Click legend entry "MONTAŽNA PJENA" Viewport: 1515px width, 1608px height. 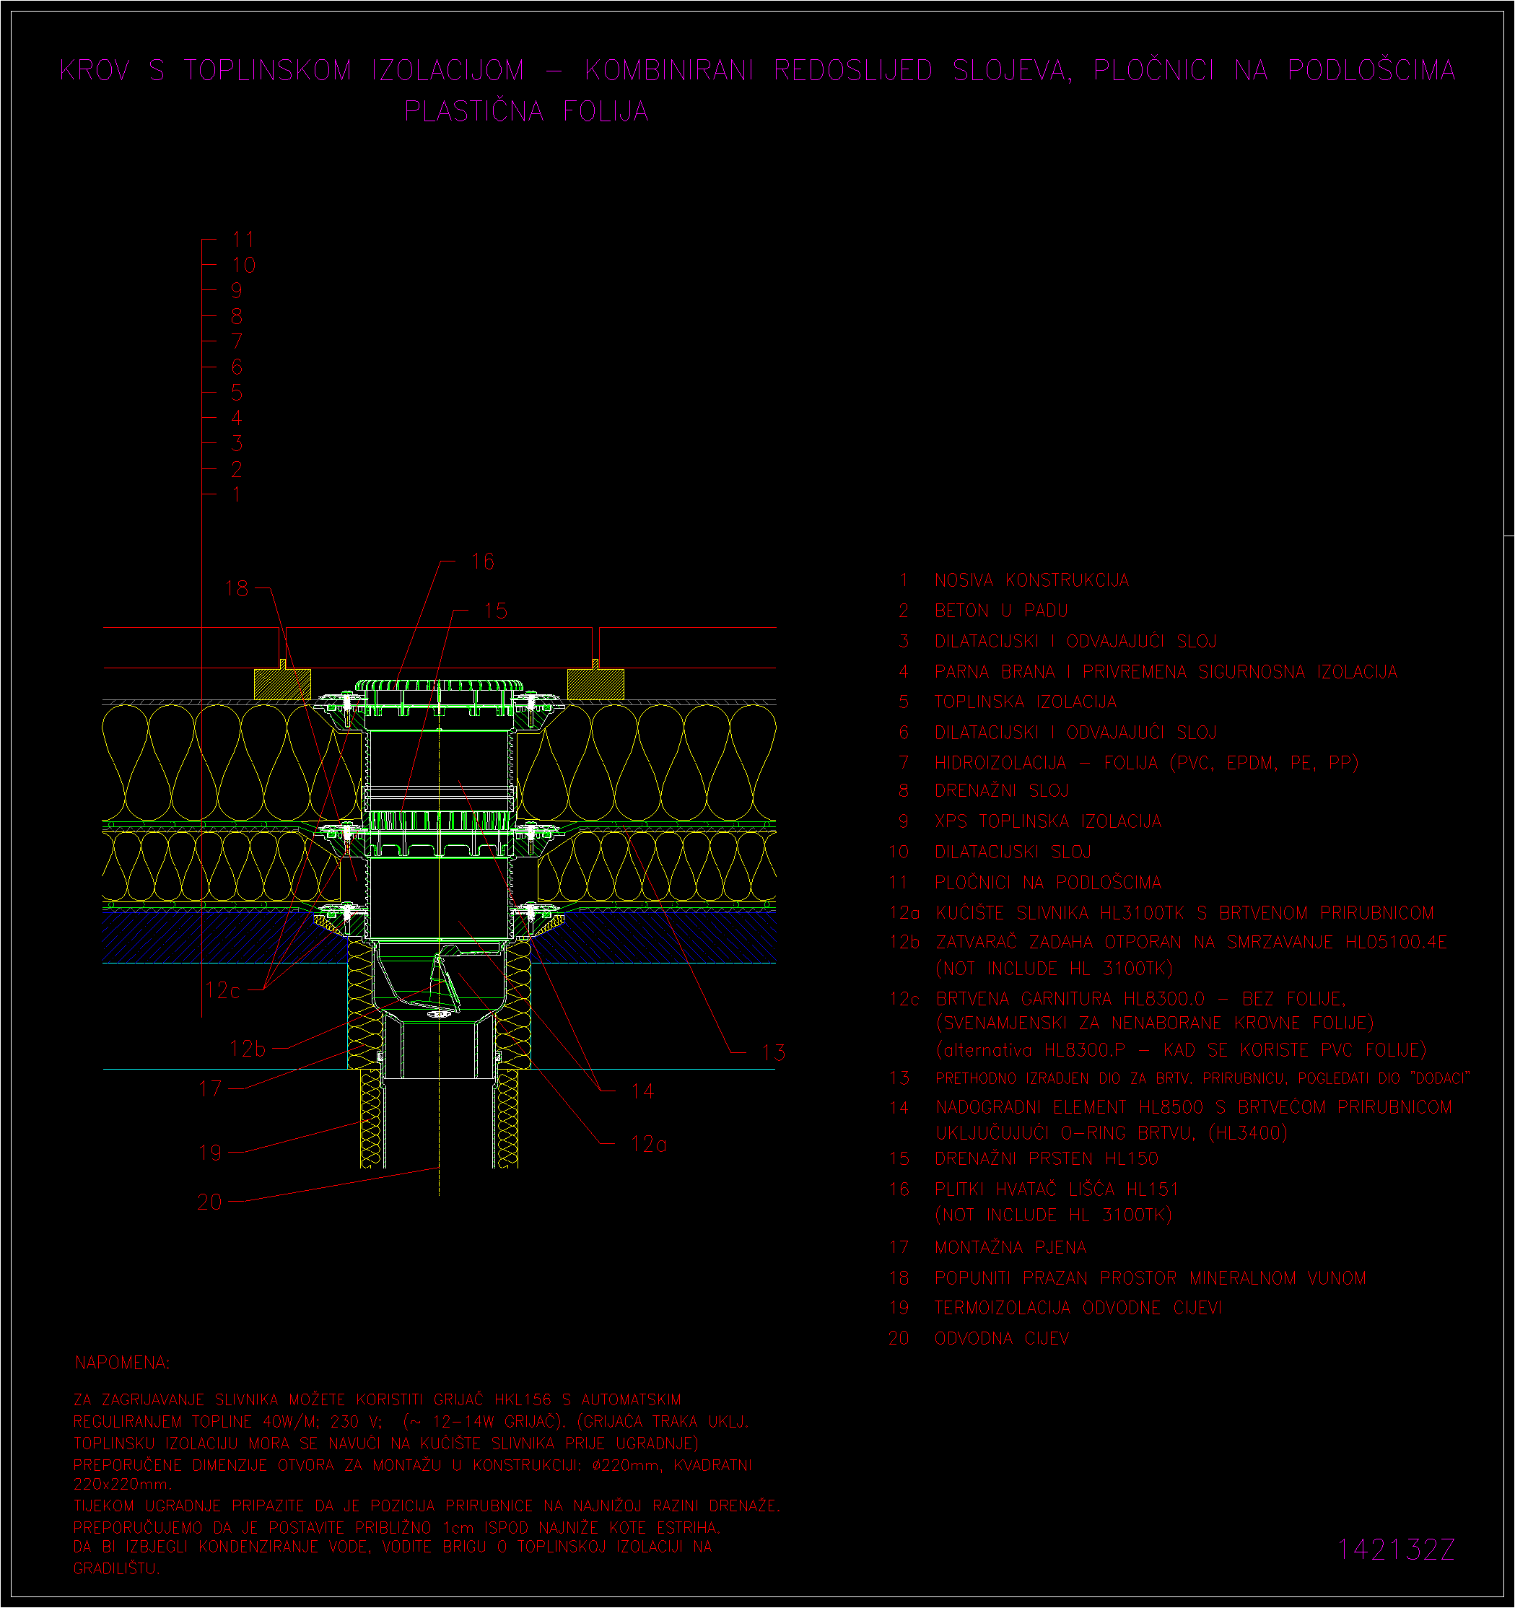click(x=1010, y=1248)
